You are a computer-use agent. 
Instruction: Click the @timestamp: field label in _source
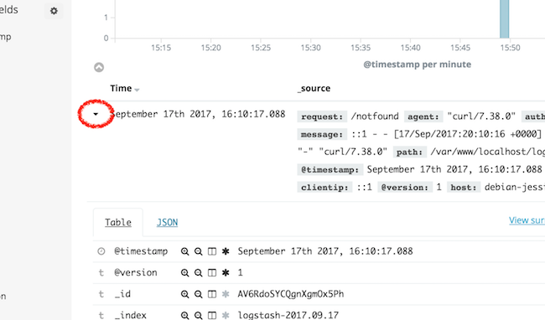tap(330, 170)
